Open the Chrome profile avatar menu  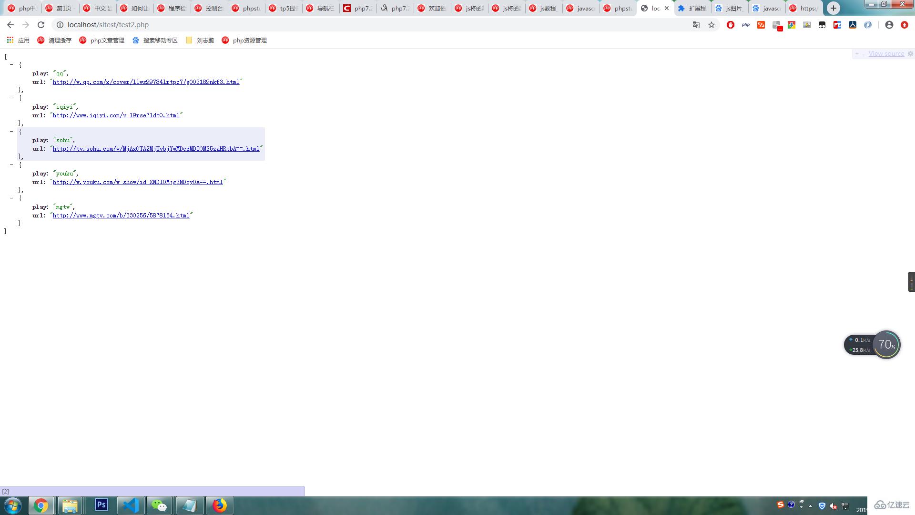(889, 25)
